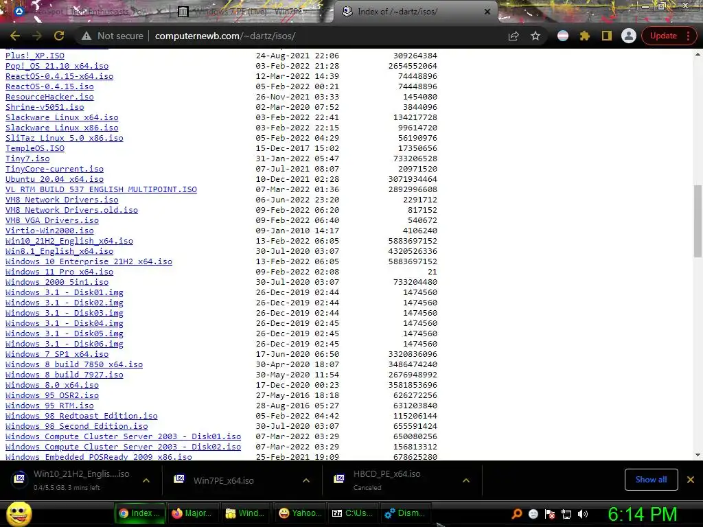The width and height of the screenshot is (703, 527).
Task: Switch to Chrome Index taskbar item
Action: [139, 513]
